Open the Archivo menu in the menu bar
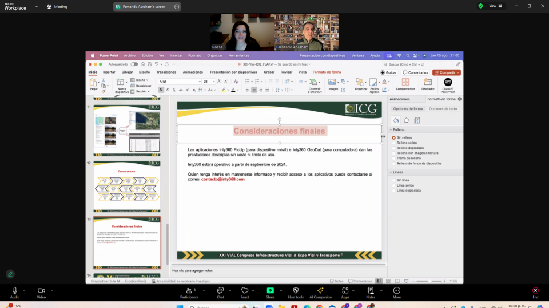Screen dimensions: 549x308 click(129, 55)
